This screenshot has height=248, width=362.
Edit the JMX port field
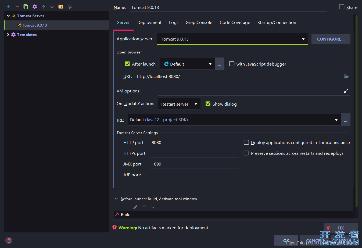pos(194,164)
